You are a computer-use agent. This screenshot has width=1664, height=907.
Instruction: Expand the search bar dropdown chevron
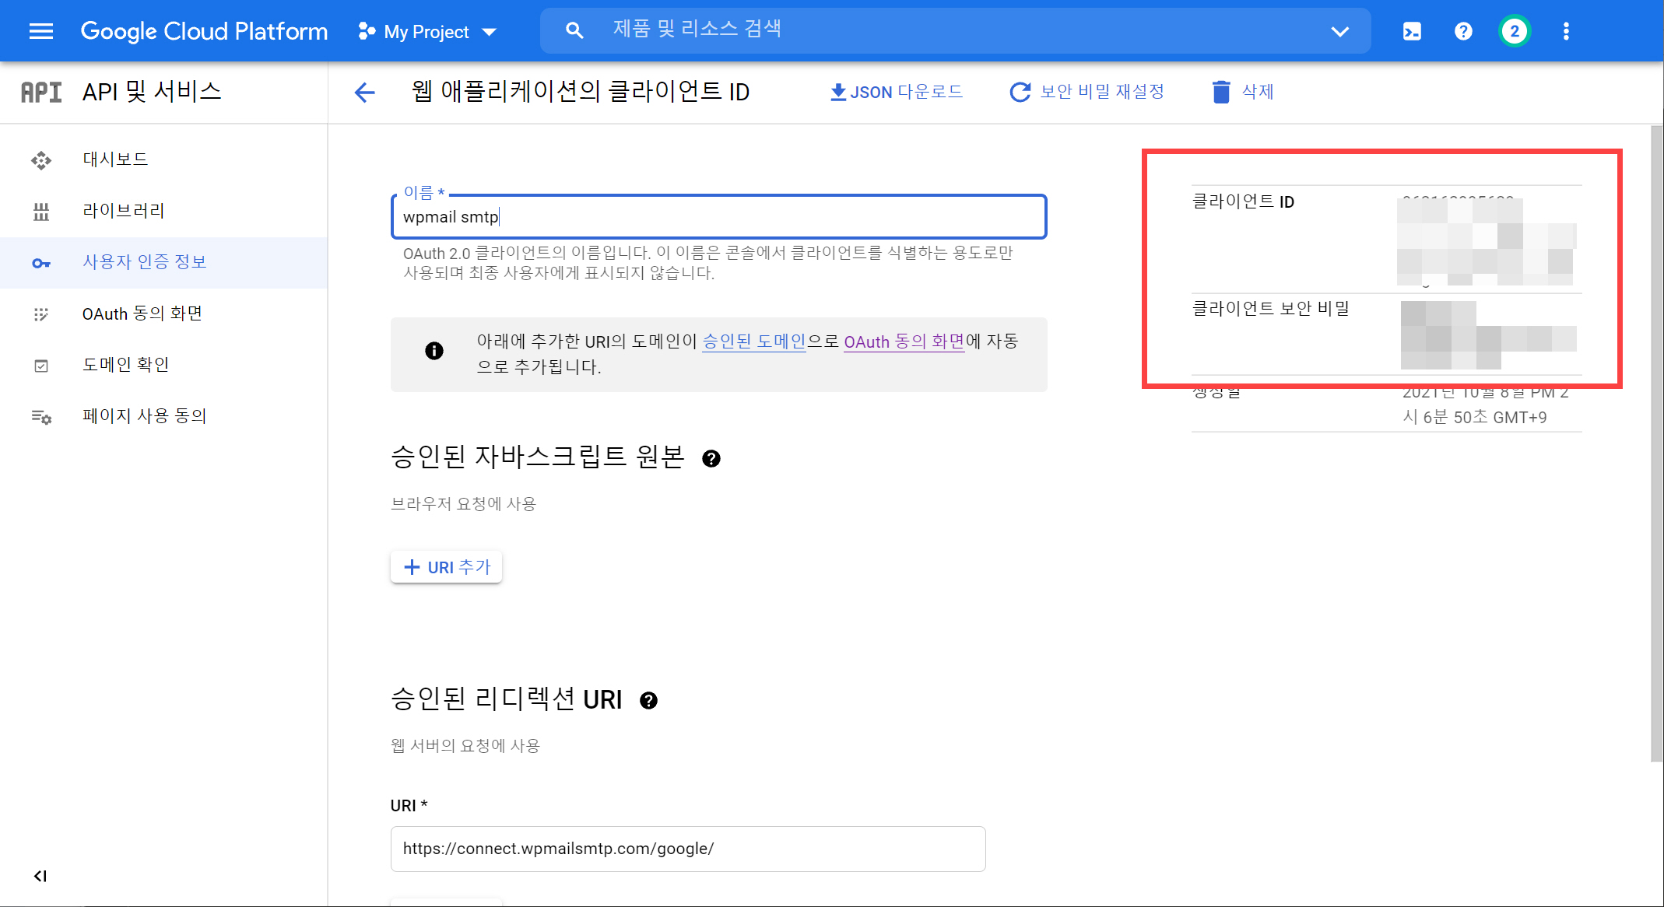coord(1339,31)
